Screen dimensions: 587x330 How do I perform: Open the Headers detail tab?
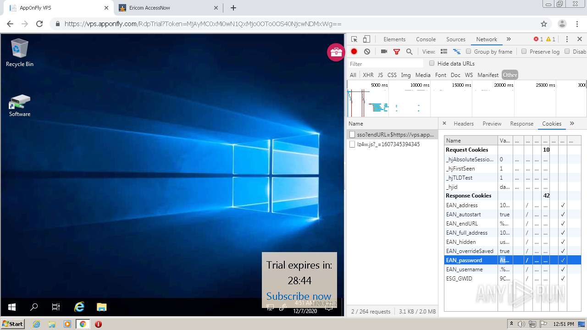464,124
